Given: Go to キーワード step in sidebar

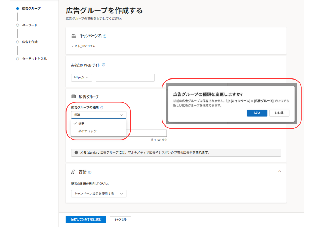Looking at the screenshot, I should 29,25.
